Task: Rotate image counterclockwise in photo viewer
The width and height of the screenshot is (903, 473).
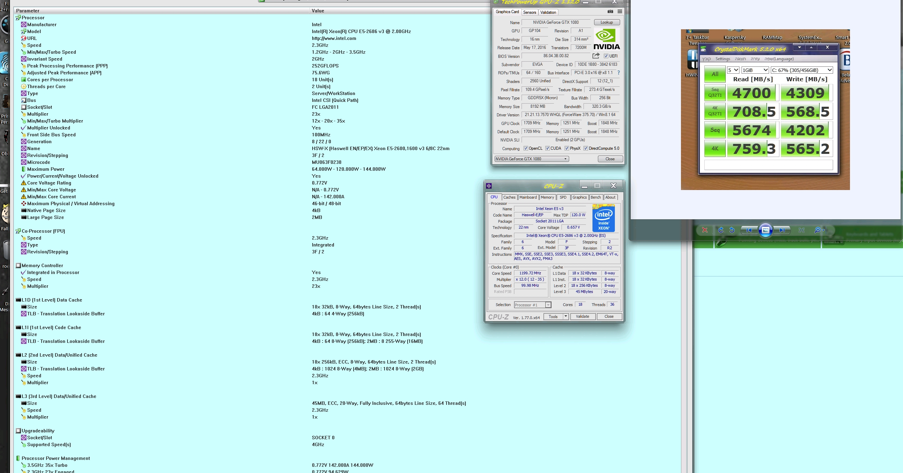Action: pos(732,230)
